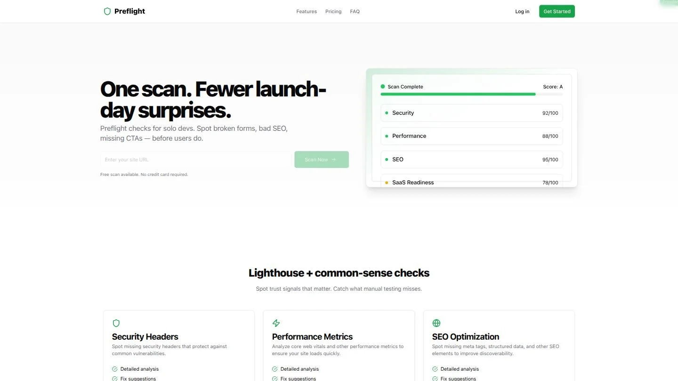Click the green dot next to the SEO score
This screenshot has width=678, height=381.
click(386, 159)
